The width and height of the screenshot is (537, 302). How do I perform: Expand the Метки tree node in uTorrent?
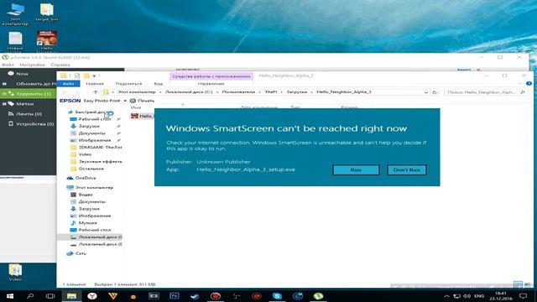tap(4, 103)
